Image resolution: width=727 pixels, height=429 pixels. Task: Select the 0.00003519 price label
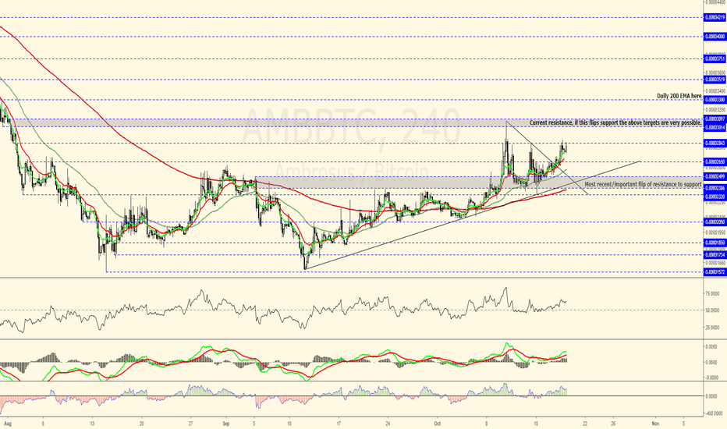715,80
